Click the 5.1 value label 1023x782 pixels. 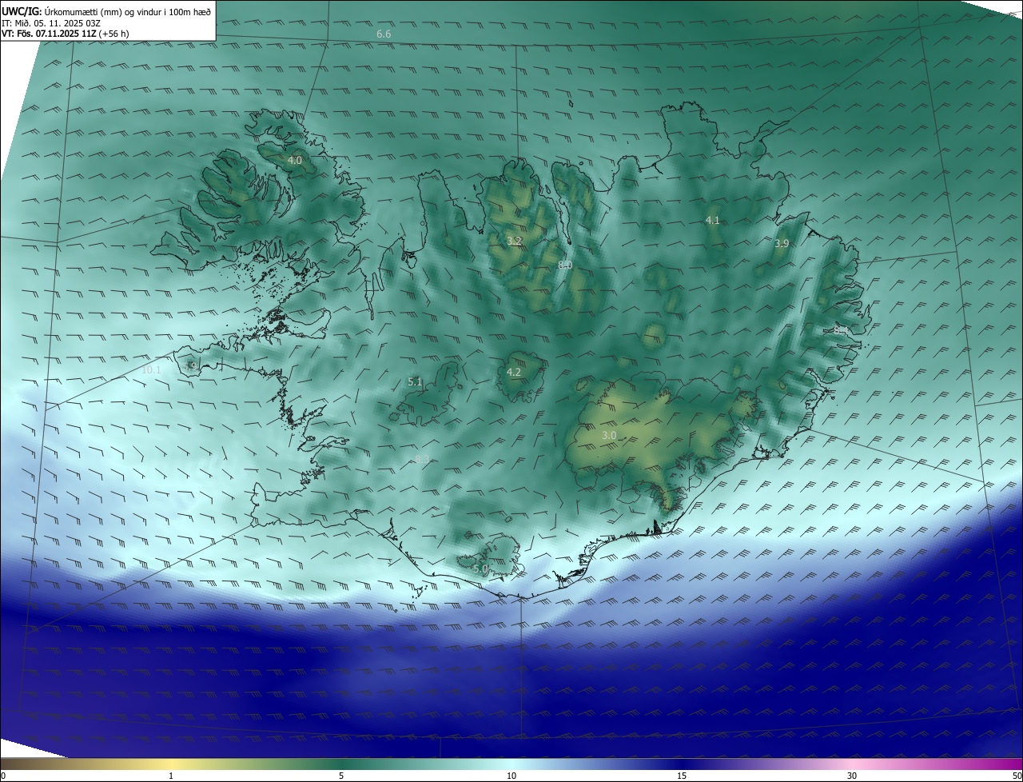[415, 382]
